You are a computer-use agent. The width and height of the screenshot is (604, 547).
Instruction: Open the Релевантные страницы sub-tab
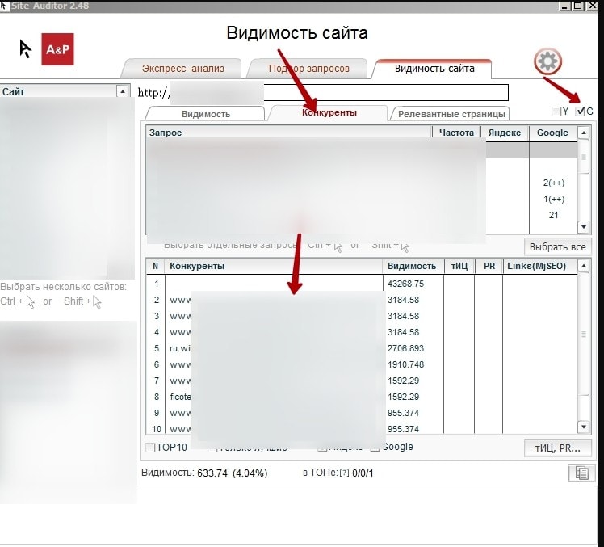(451, 114)
